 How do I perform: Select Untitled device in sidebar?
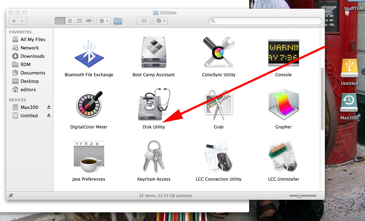pyautogui.click(x=29, y=116)
